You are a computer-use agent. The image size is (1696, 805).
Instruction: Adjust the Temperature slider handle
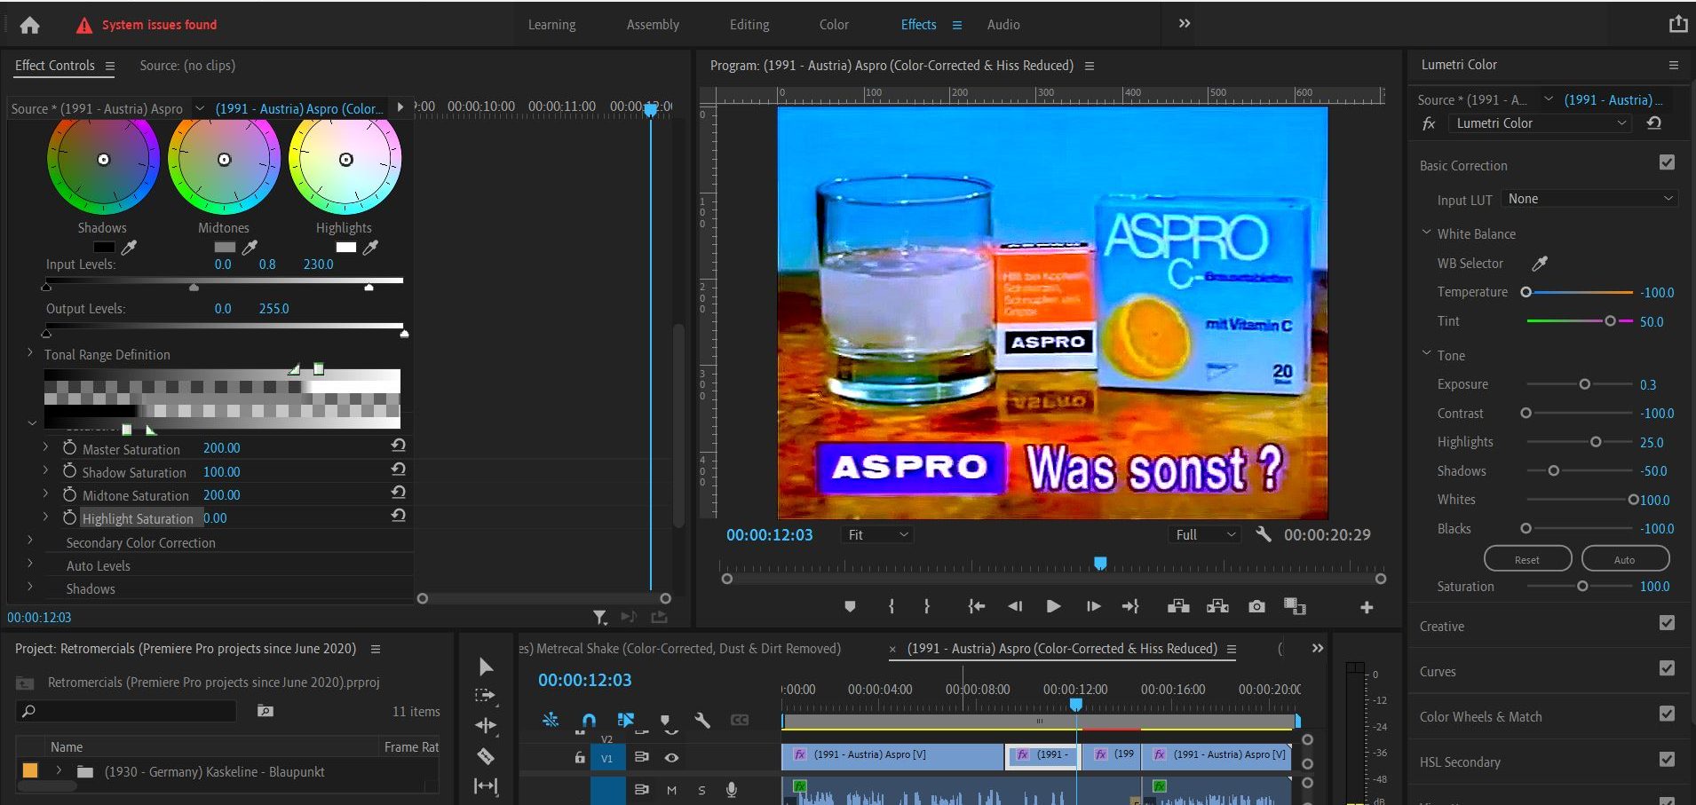(x=1526, y=292)
